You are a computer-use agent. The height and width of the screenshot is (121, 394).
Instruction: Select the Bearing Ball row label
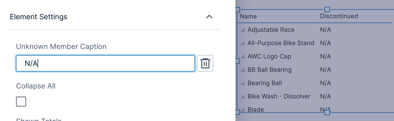pyautogui.click(x=264, y=83)
